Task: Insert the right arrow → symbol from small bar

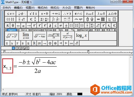Action: [29, 26]
